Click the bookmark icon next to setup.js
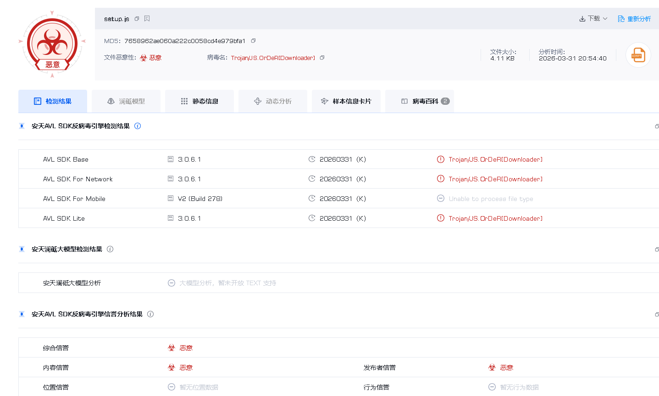The height and width of the screenshot is (396, 659). coord(147,19)
